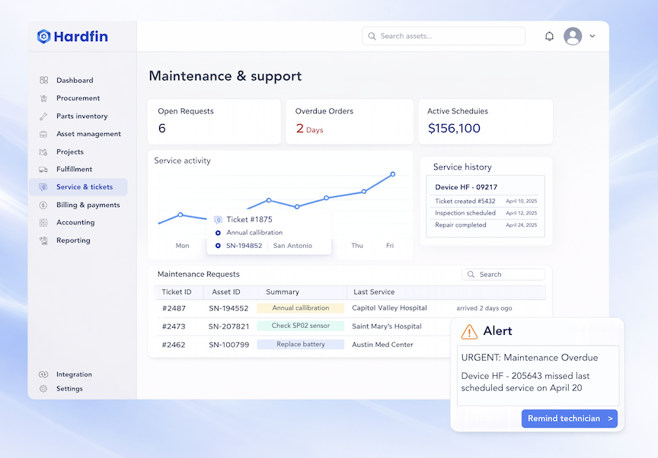
Task: Open Parts inventory via its wrench icon
Action: pyautogui.click(x=43, y=116)
